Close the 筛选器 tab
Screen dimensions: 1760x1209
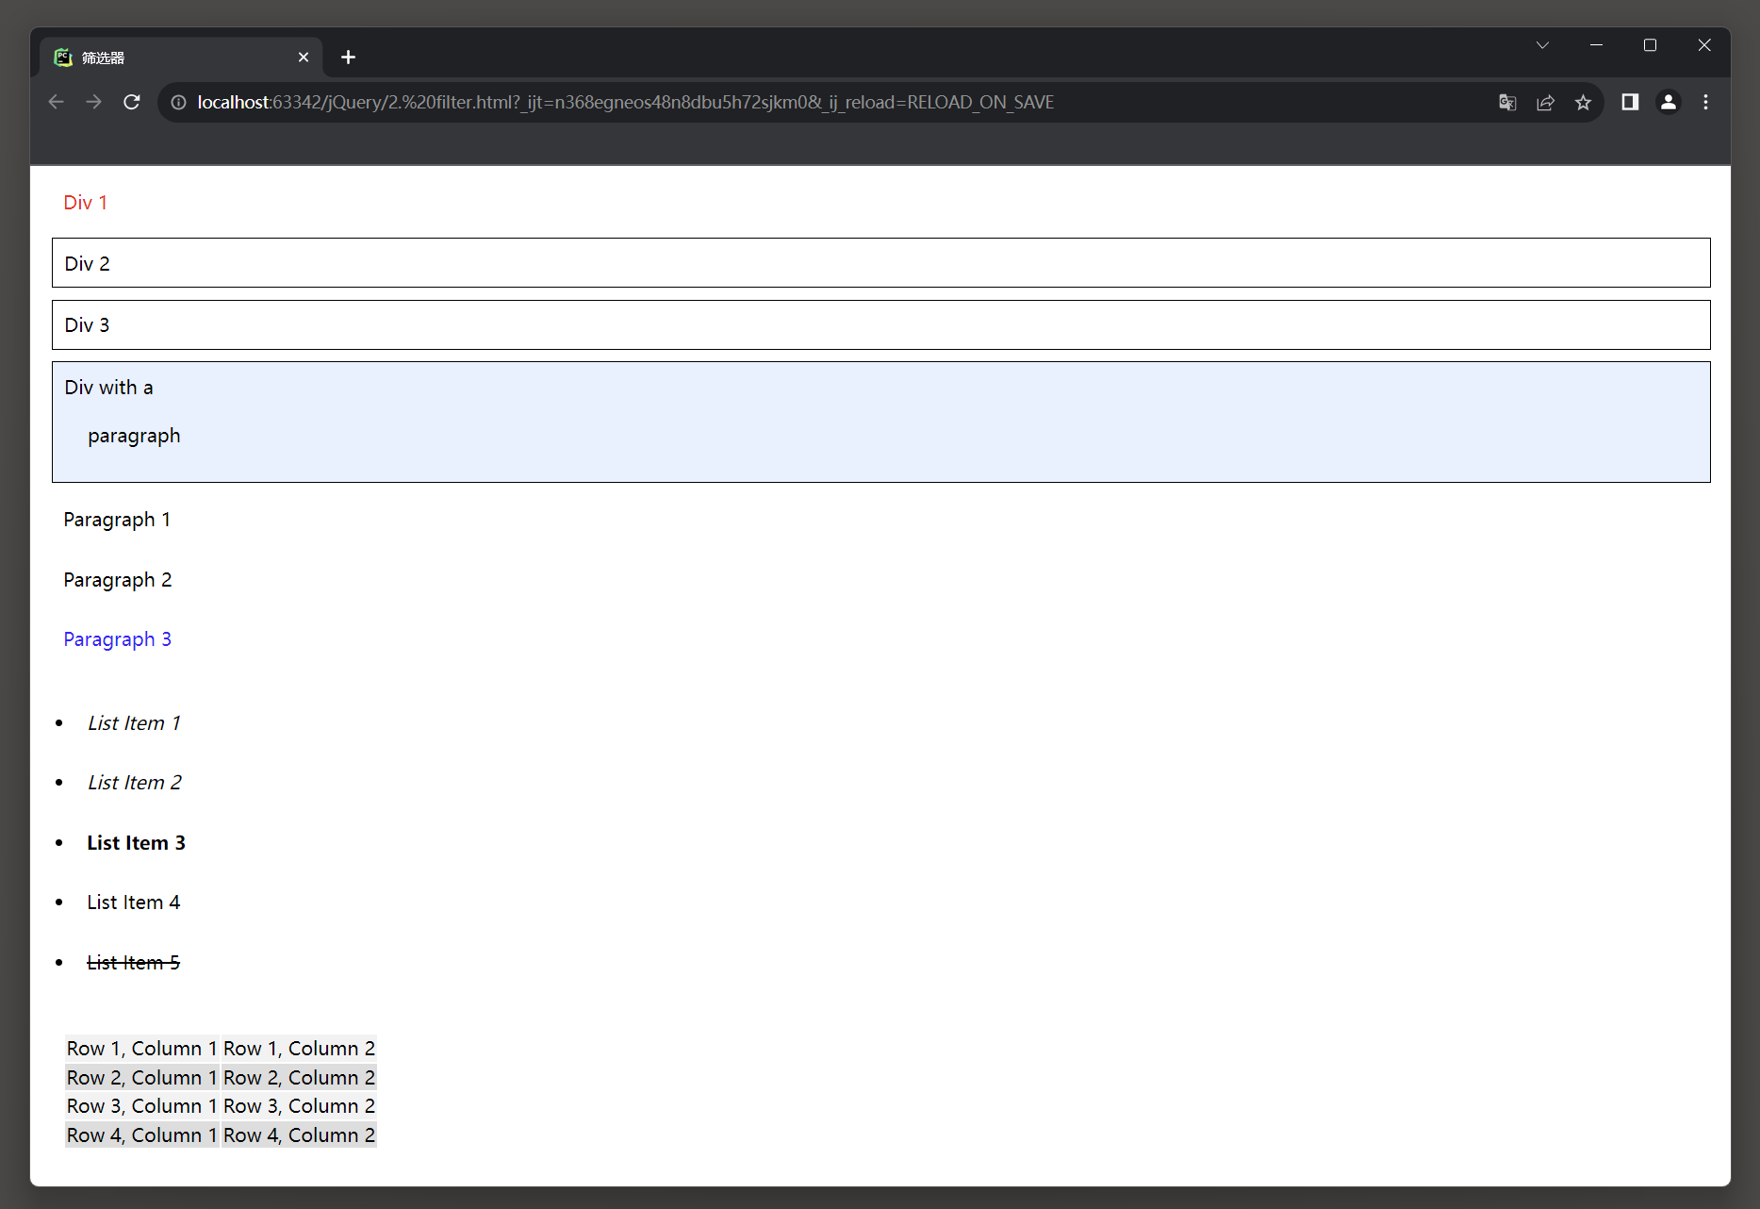(304, 58)
